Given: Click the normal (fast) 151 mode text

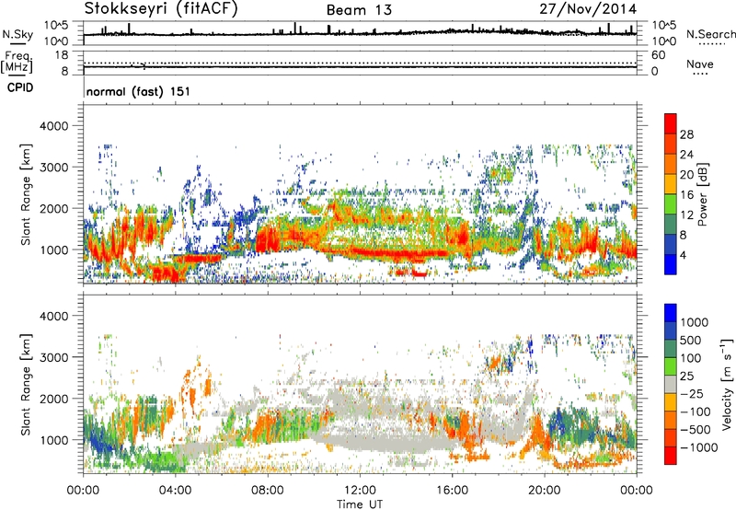Looking at the screenshot, I should [x=139, y=91].
